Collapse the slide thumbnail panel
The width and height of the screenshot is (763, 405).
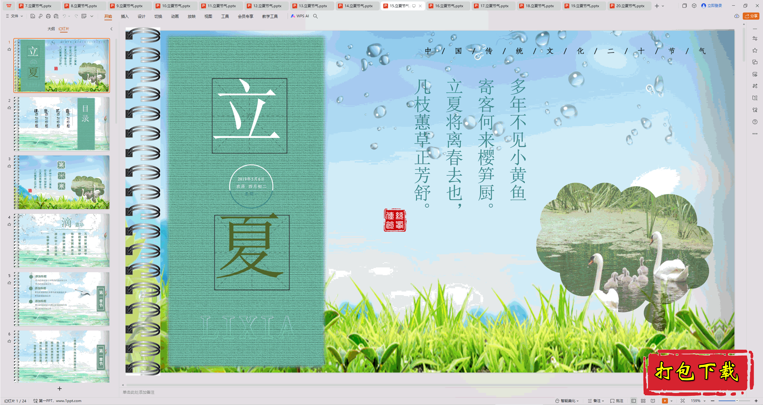coord(111,29)
